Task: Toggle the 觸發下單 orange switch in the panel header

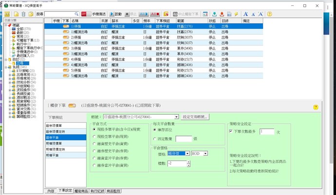Action: tap(72, 105)
